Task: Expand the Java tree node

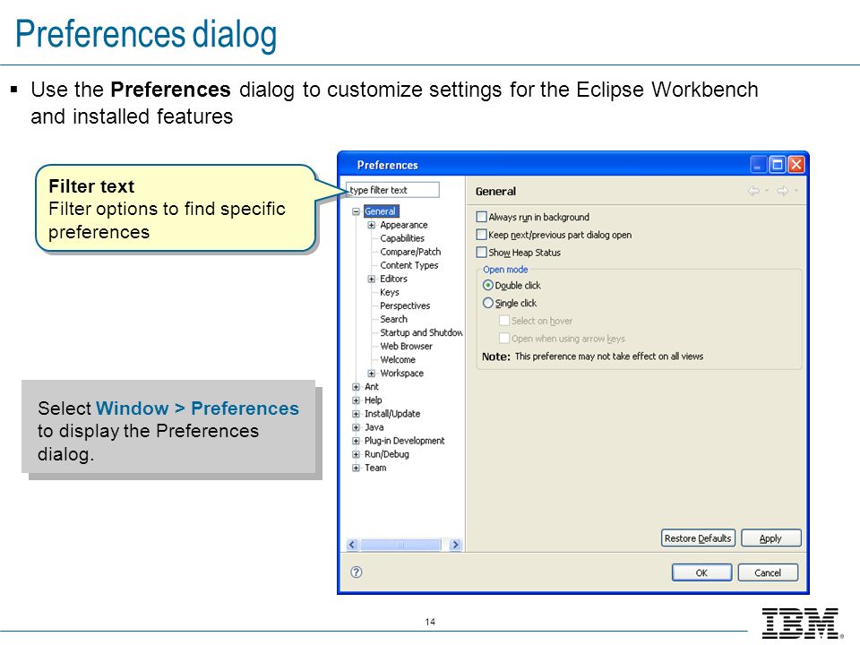Action: pos(356,427)
